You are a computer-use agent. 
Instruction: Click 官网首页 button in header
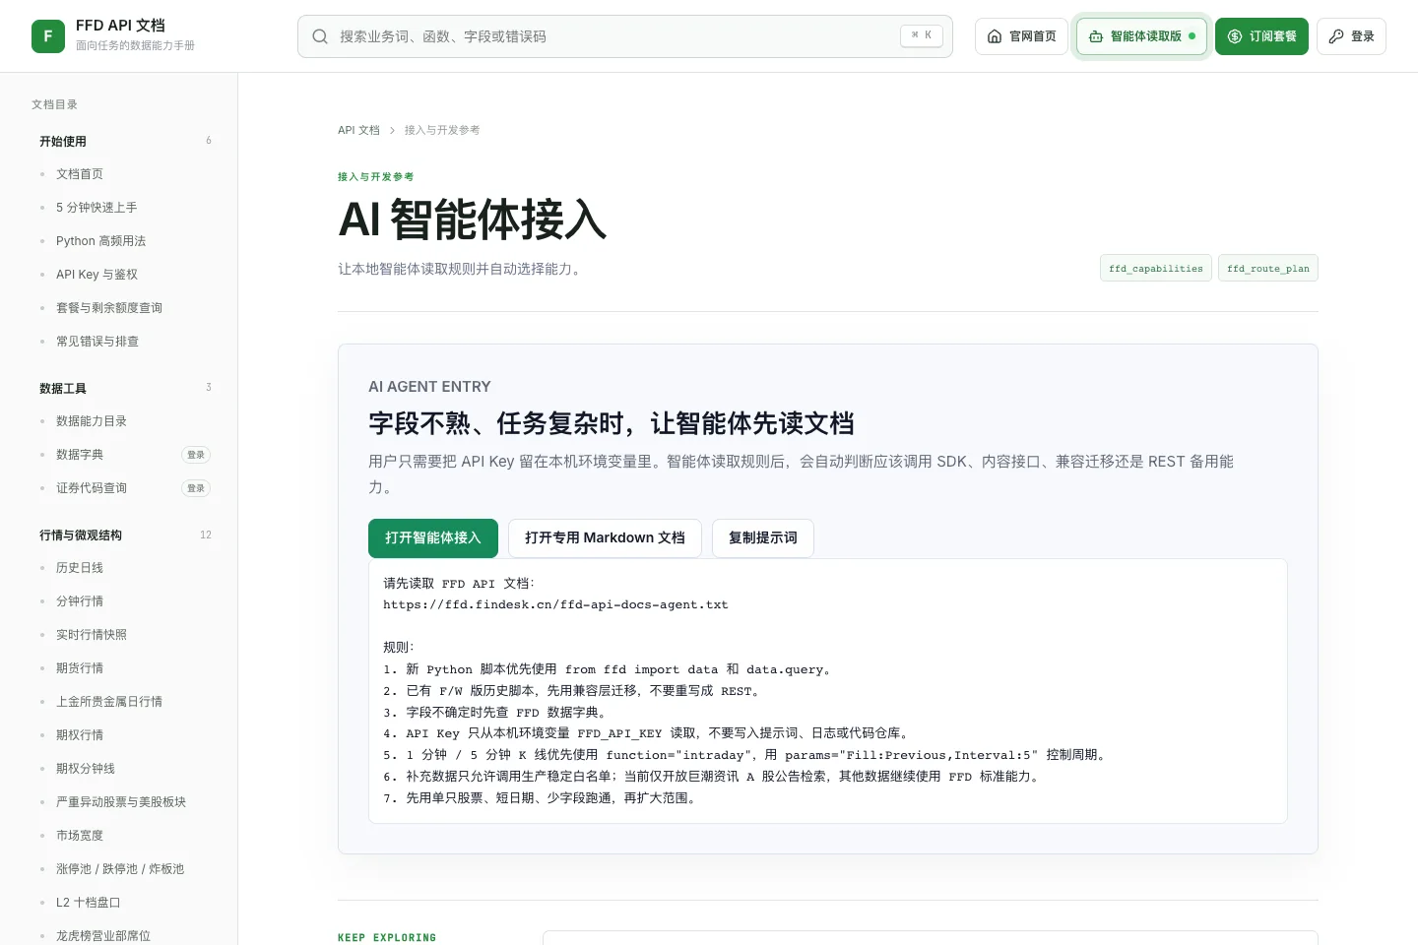(1021, 36)
